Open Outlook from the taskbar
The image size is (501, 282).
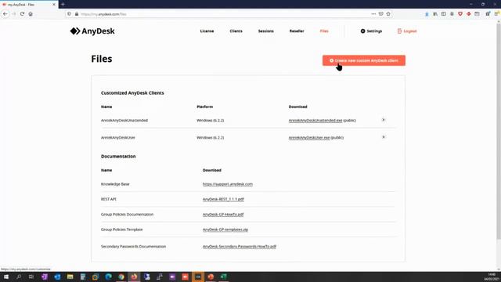pos(57,277)
